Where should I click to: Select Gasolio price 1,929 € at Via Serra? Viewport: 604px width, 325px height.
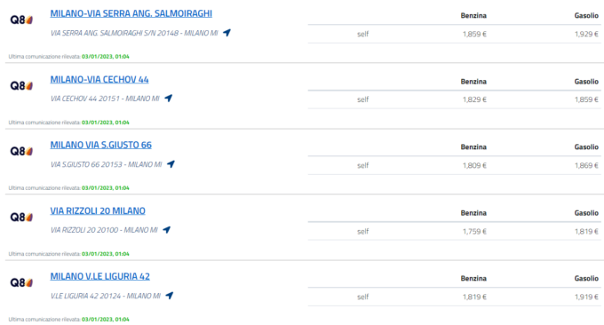click(586, 34)
